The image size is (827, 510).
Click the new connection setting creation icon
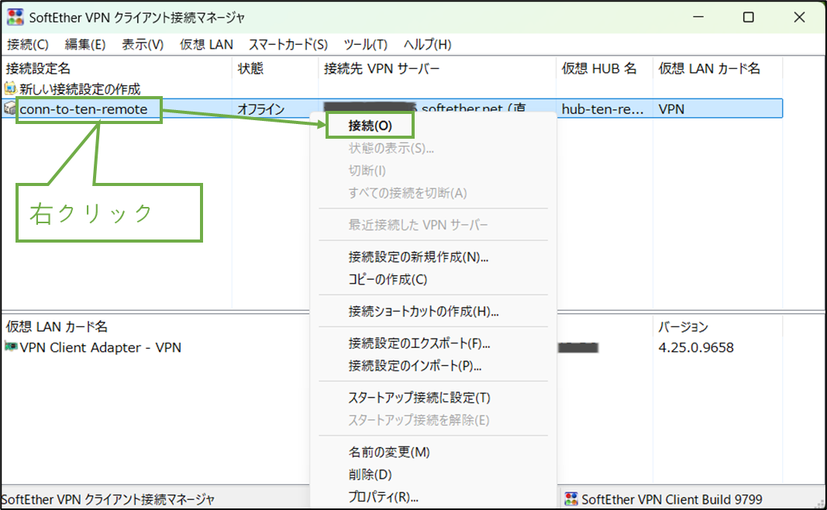(x=10, y=88)
